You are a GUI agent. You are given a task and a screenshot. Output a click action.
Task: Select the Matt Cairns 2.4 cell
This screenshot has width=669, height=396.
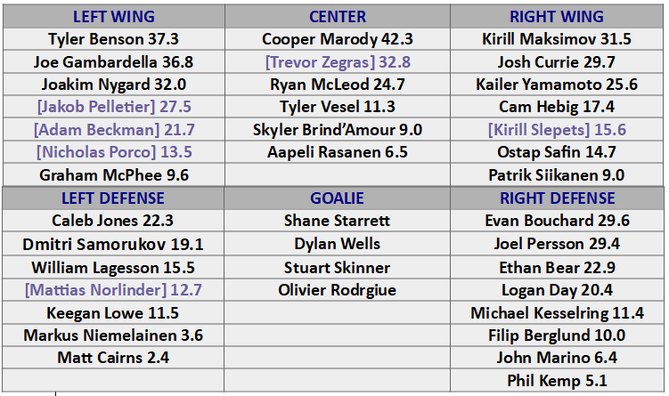point(113,358)
